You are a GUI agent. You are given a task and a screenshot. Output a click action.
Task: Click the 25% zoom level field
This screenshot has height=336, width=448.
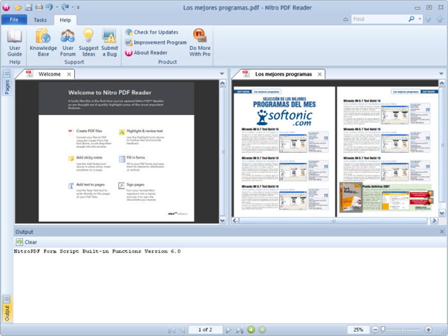pyautogui.click(x=358, y=330)
